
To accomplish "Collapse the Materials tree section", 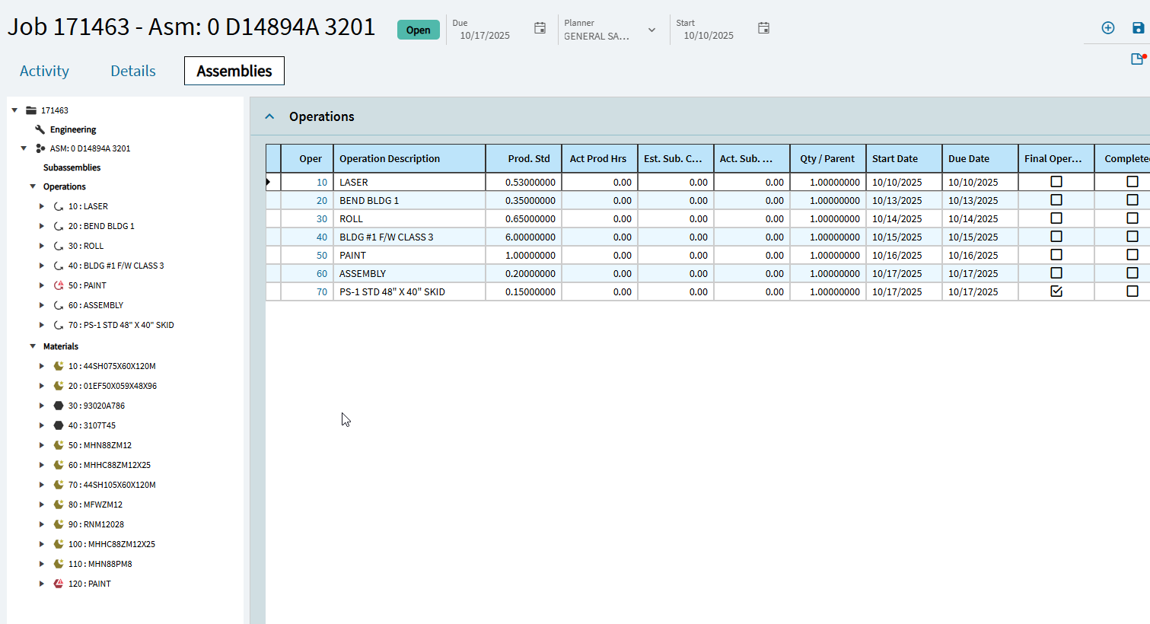I will click(33, 346).
